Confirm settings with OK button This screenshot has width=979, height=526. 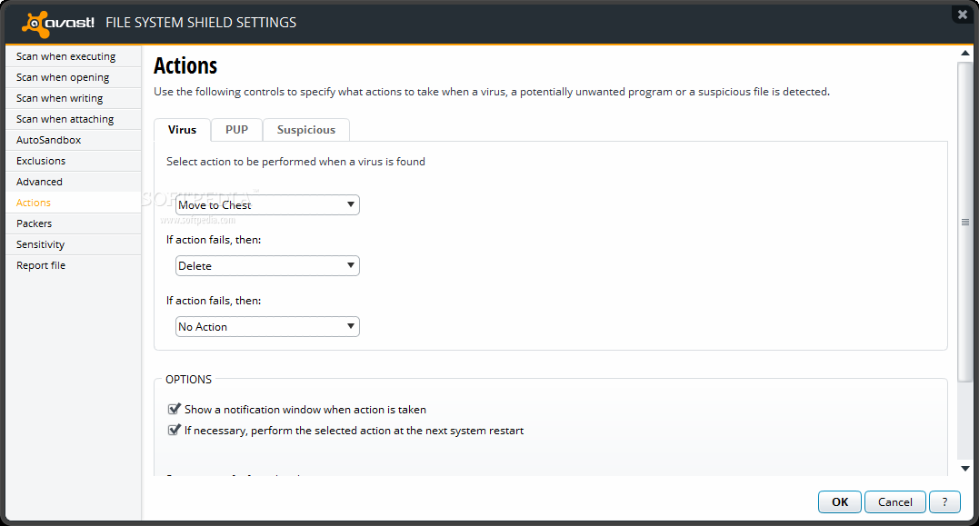pos(840,501)
